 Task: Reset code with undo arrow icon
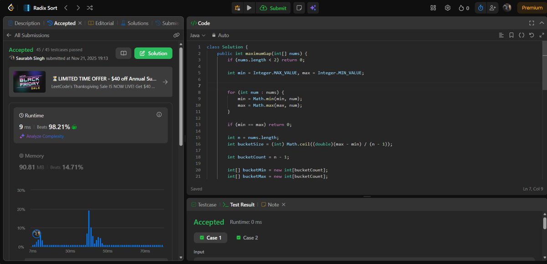pos(532,35)
